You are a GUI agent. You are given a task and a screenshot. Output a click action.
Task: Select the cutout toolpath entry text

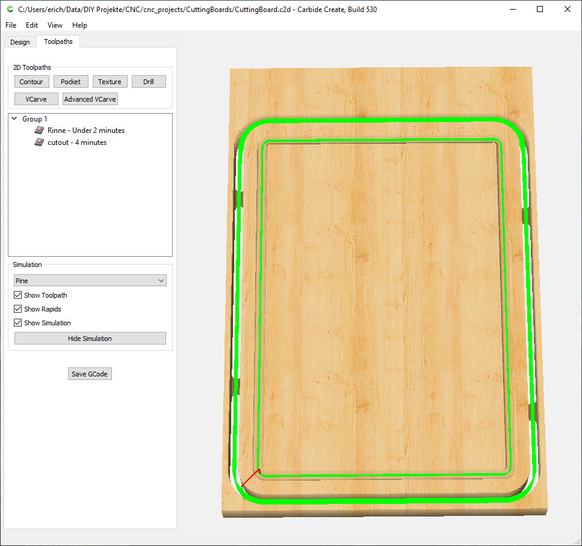77,143
